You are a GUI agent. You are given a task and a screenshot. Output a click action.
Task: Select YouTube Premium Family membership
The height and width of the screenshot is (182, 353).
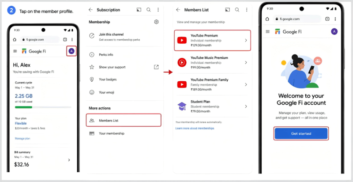pos(212,84)
